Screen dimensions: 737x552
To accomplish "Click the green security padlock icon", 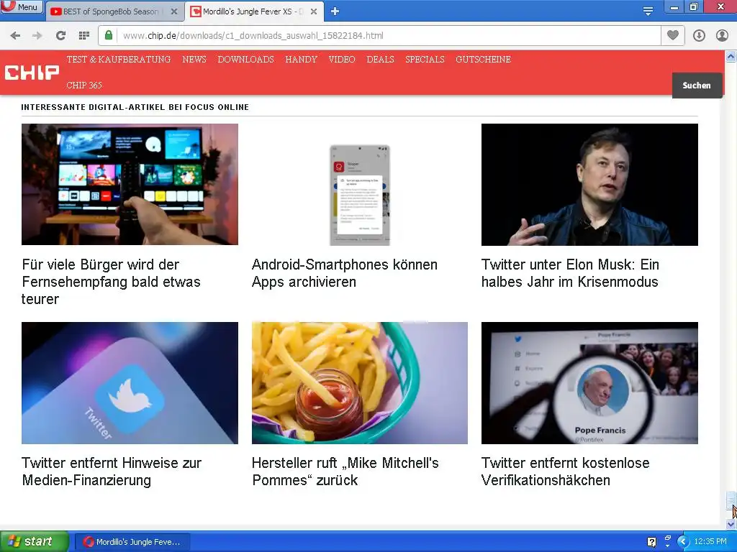I will click(x=109, y=36).
